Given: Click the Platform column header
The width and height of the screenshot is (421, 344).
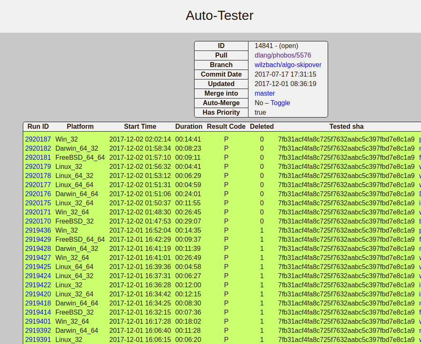Looking at the screenshot, I should pyautogui.click(x=80, y=126).
